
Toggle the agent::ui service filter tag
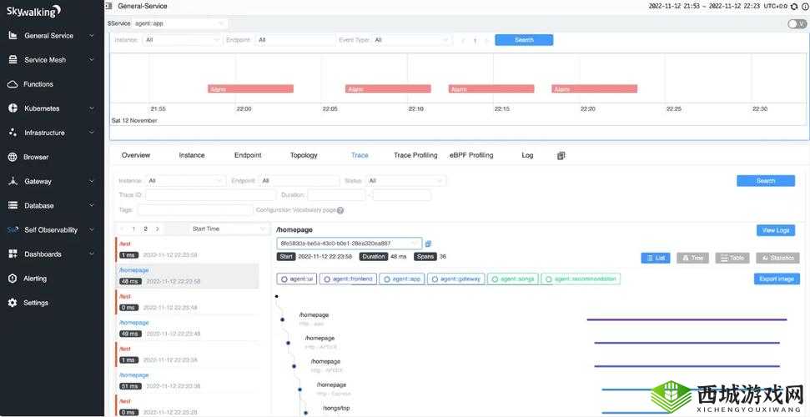(297, 279)
